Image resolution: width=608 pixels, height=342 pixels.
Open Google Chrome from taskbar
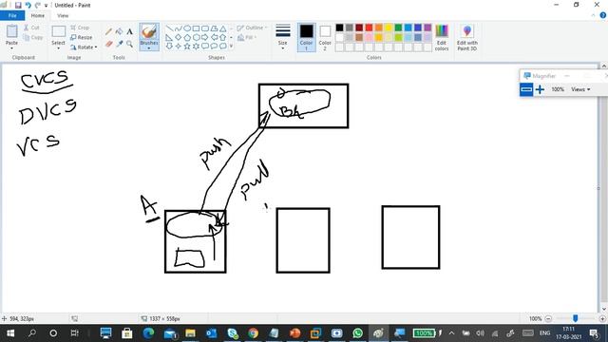[x=253, y=333]
